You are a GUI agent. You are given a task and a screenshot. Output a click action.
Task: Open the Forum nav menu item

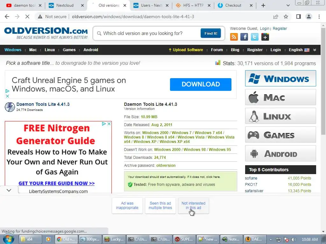(217, 50)
